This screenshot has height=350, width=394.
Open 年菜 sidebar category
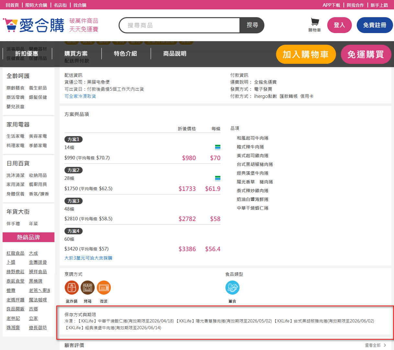pos(33,224)
